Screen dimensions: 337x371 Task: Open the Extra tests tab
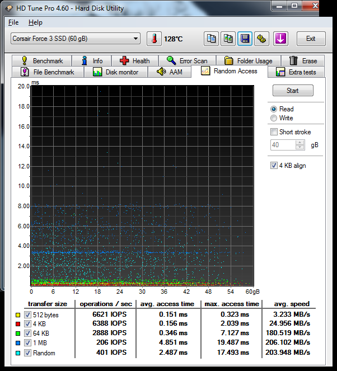pos(296,72)
